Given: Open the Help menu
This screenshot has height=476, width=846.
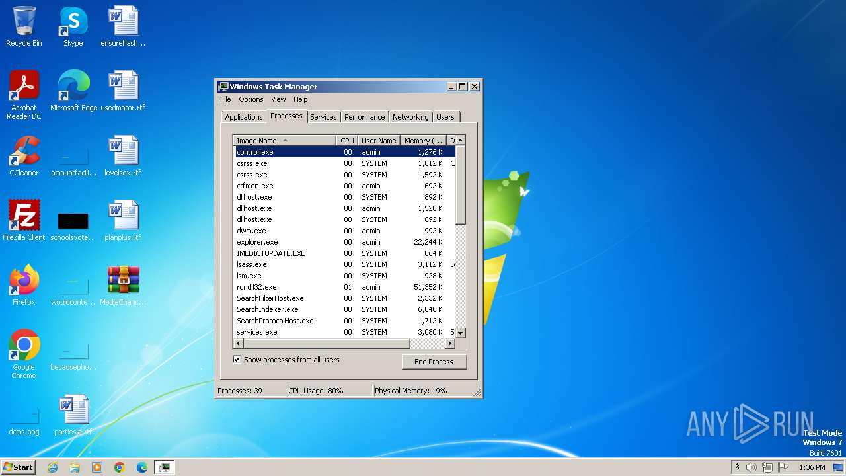Looking at the screenshot, I should [301, 99].
